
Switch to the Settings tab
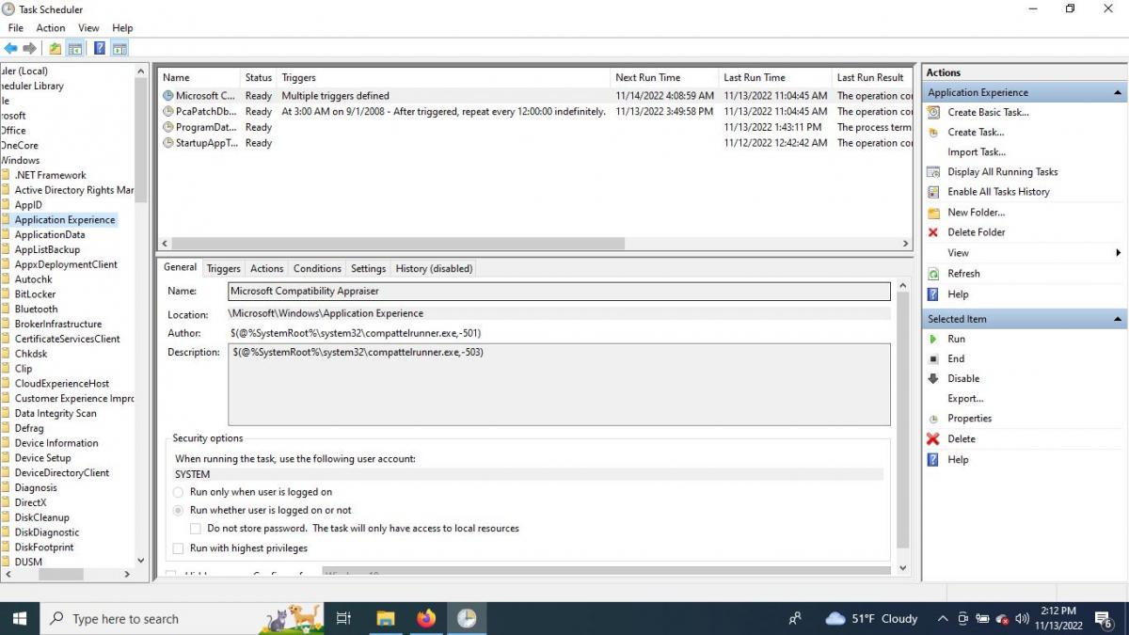click(x=369, y=269)
